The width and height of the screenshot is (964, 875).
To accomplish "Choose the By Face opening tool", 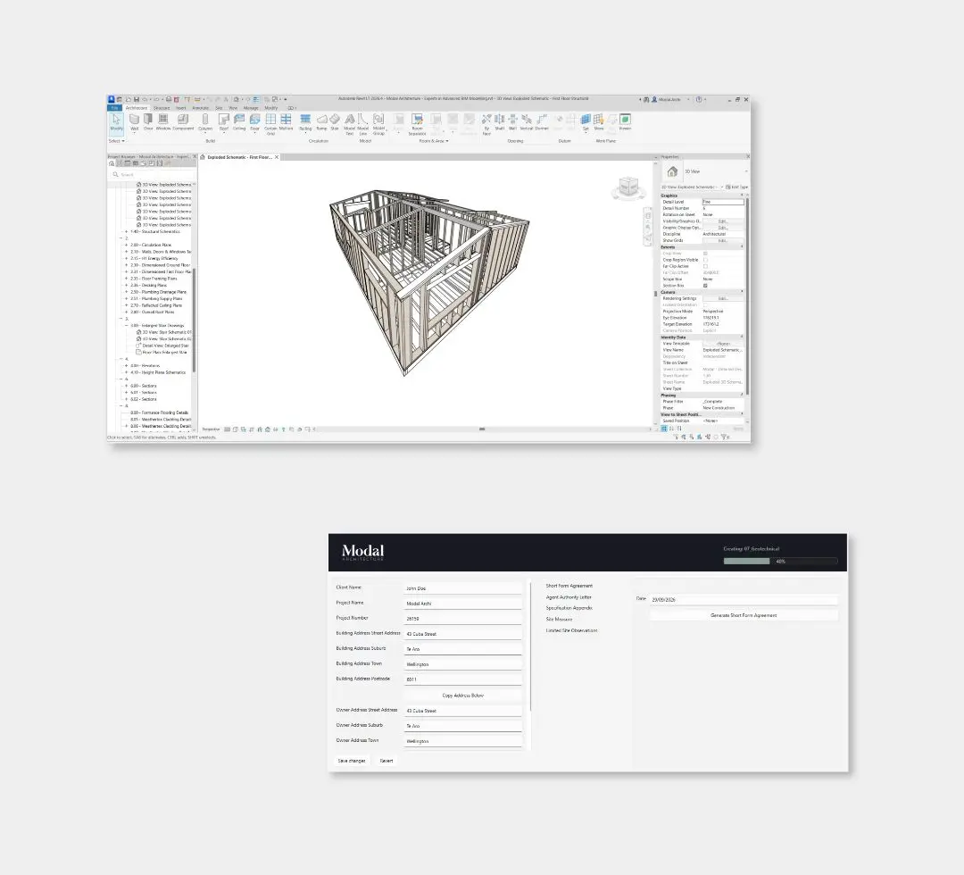I will 486,123.
